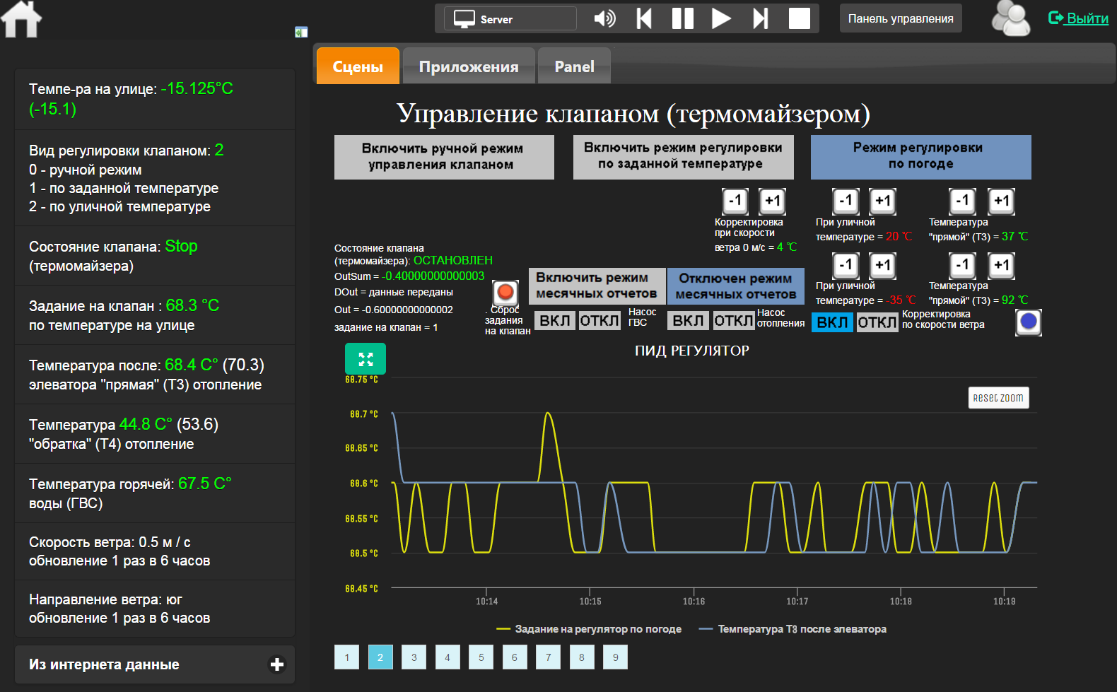The image size is (1117, 692).
Task: Increase T3 37 °C supply temperature
Action: coord(1001,201)
